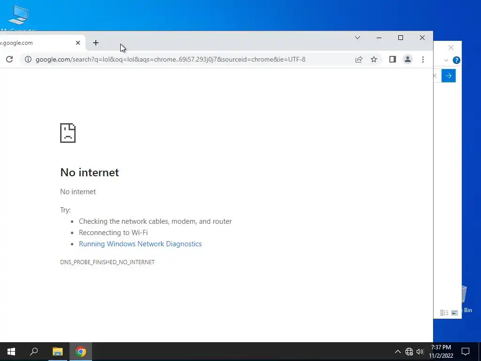Open taskbar search
Viewport: 481px width, 361px height.
click(34, 352)
